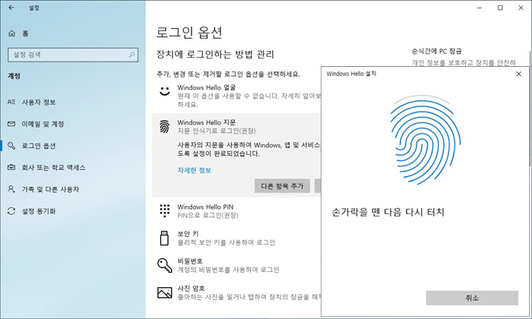
Task: Expand the 사진 암호 option
Action: pyautogui.click(x=236, y=292)
